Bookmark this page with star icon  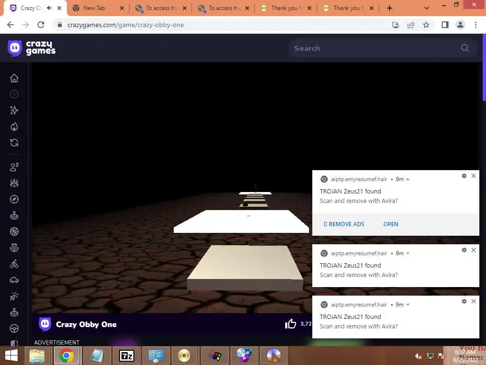click(x=426, y=25)
